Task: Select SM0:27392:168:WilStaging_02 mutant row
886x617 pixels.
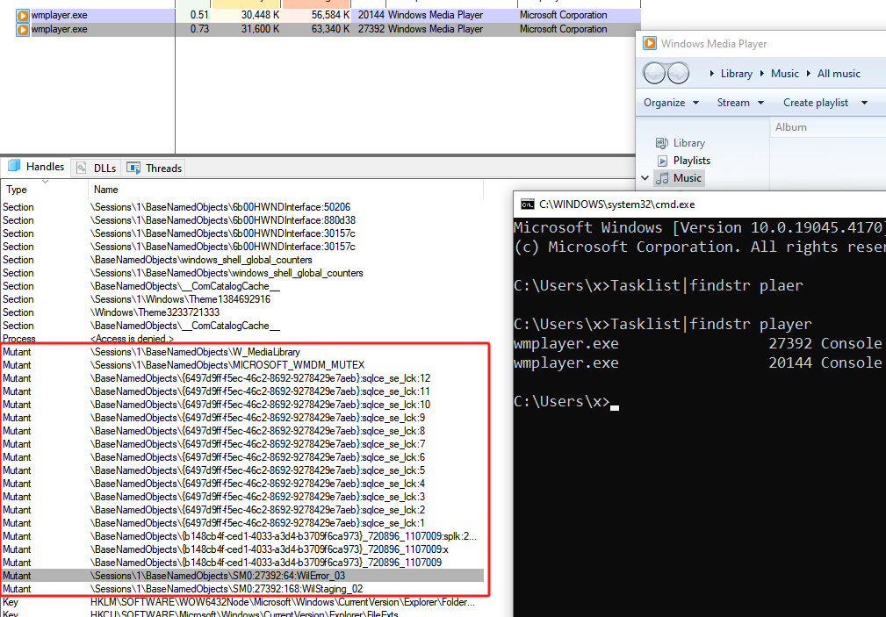Action: click(x=243, y=589)
